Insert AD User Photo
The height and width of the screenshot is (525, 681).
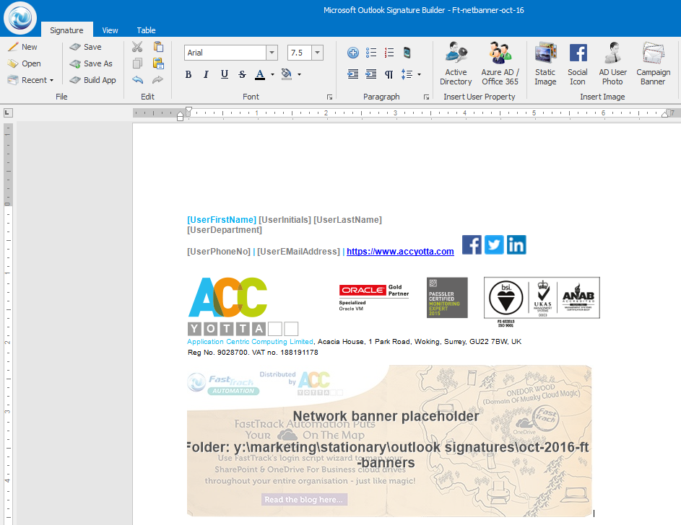[613, 63]
